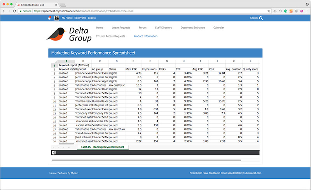The width and height of the screenshot is (311, 190).
Task: Open the Document Exchange menu item
Action: pos(193,28)
